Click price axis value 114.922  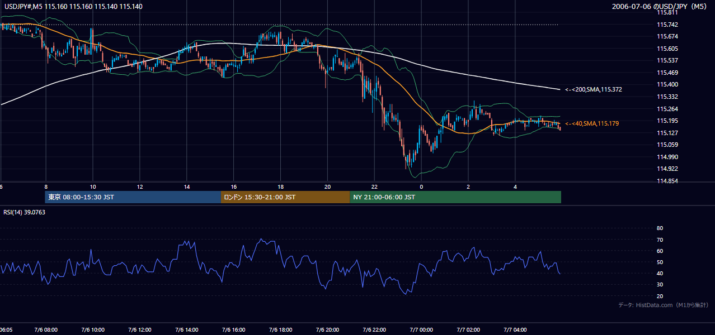[668, 169]
